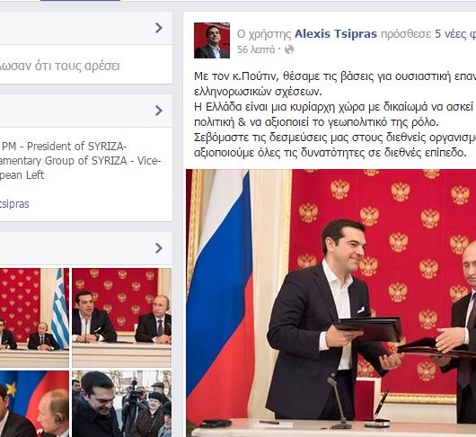Click the 'European Left' description line
The height and width of the screenshot is (437, 476).
pos(22,175)
